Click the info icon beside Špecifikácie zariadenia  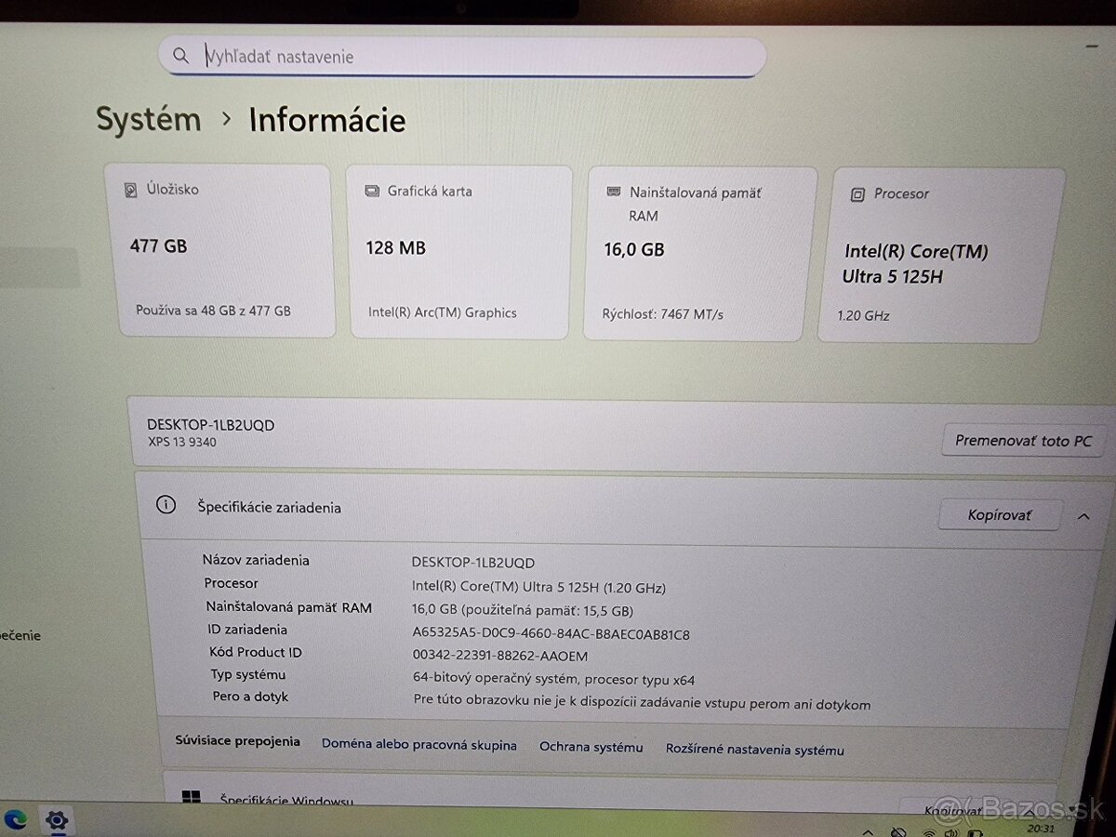[x=166, y=505]
